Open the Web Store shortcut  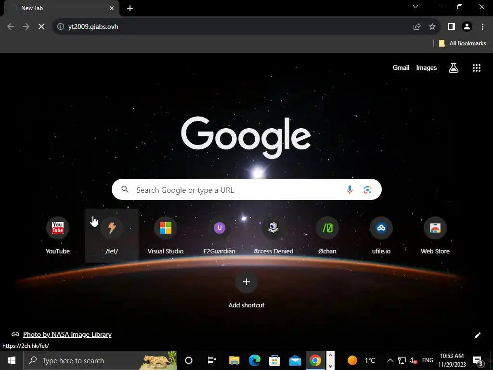coord(435,235)
